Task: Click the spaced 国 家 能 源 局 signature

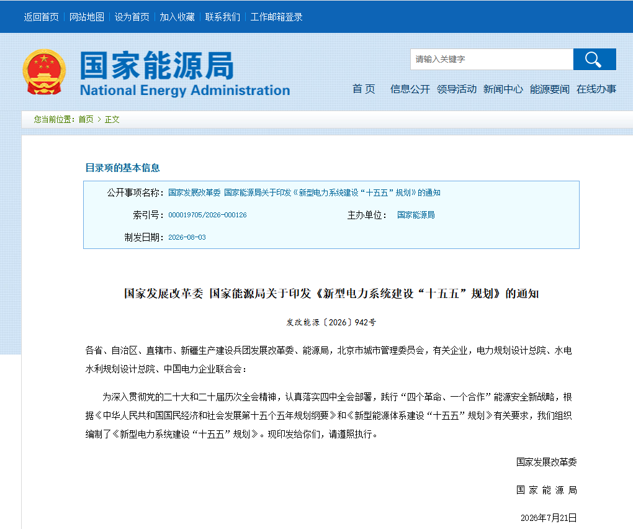Action: click(546, 490)
